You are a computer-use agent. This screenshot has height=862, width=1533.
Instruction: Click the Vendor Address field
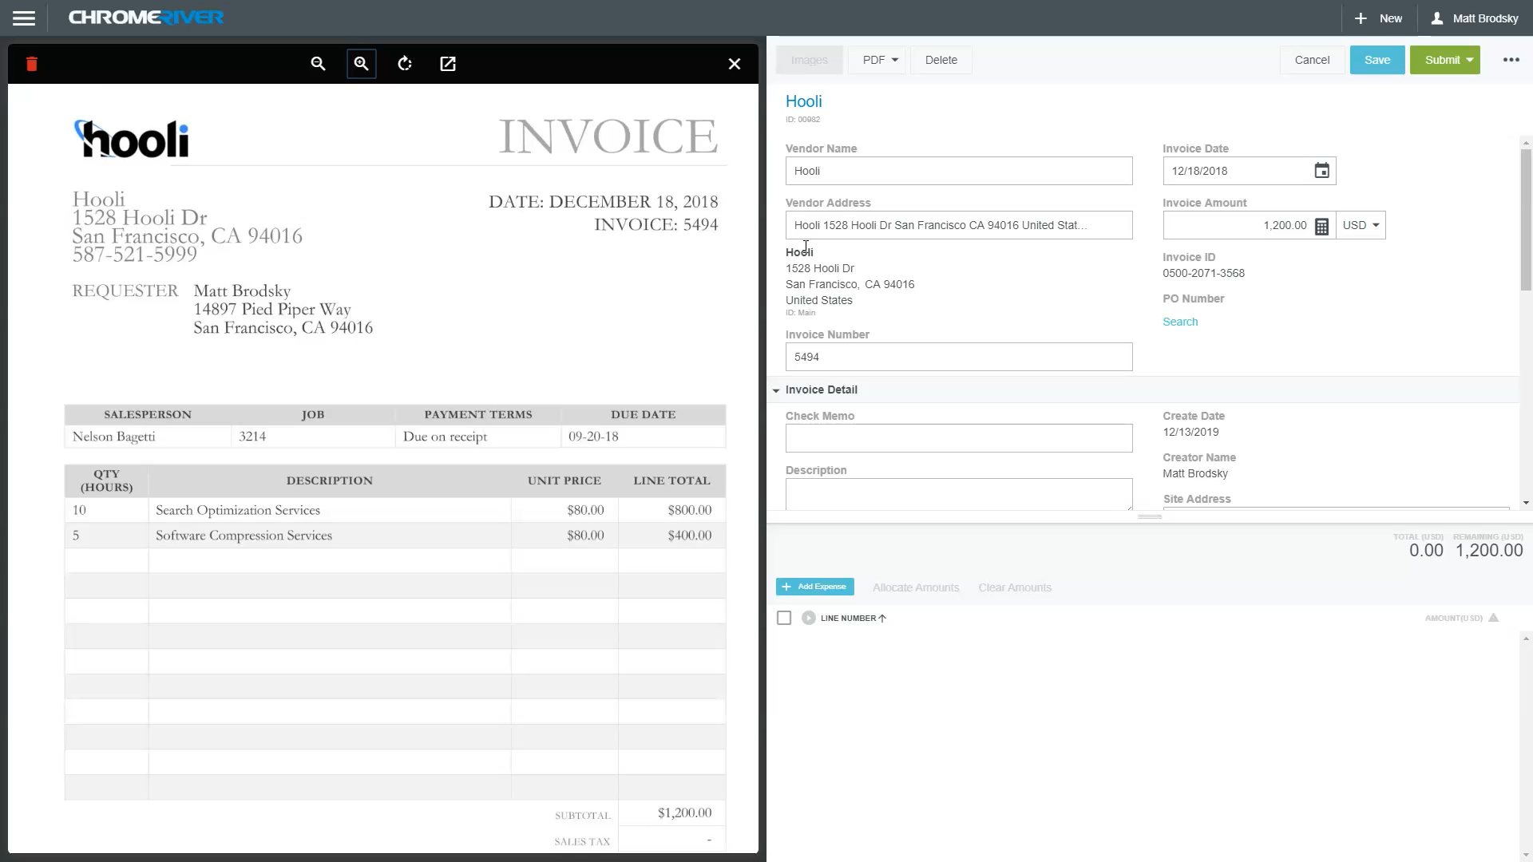coord(959,225)
